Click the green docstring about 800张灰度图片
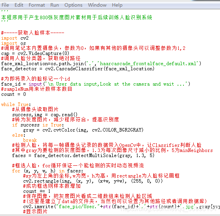 pos(77,18)
